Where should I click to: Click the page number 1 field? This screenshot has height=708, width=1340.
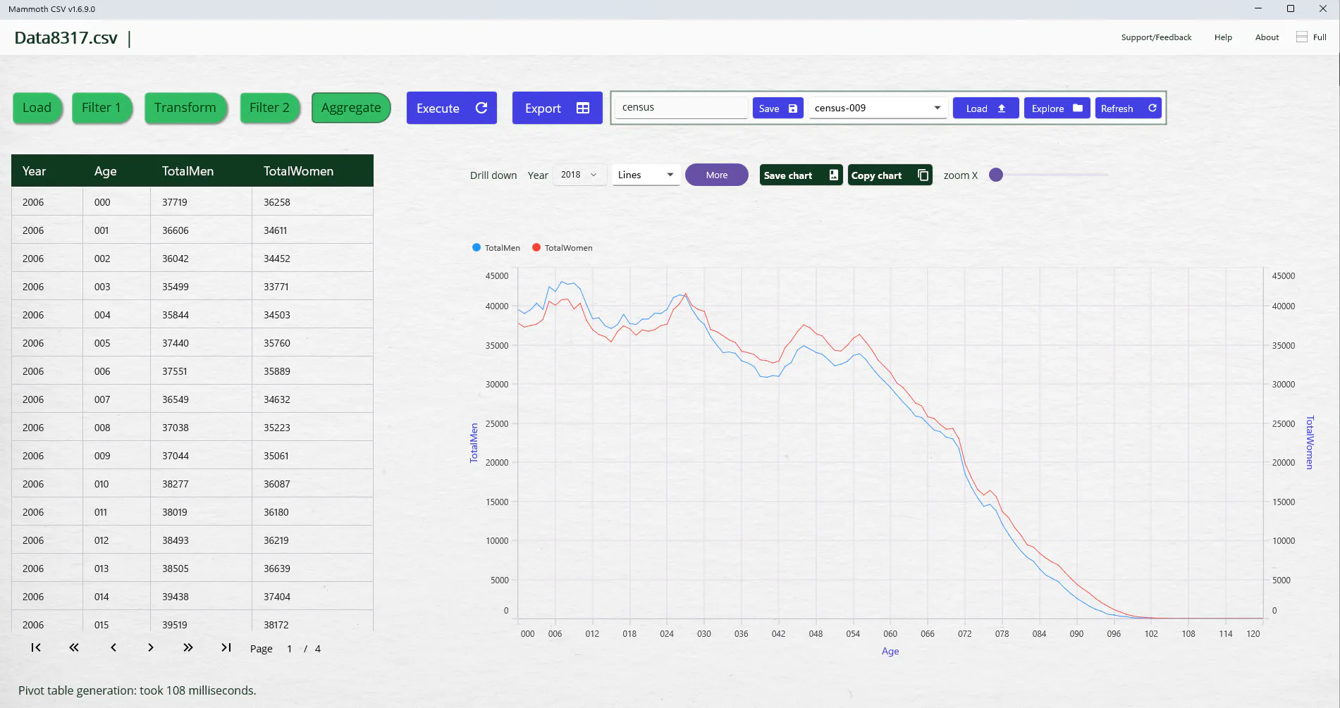tap(289, 649)
